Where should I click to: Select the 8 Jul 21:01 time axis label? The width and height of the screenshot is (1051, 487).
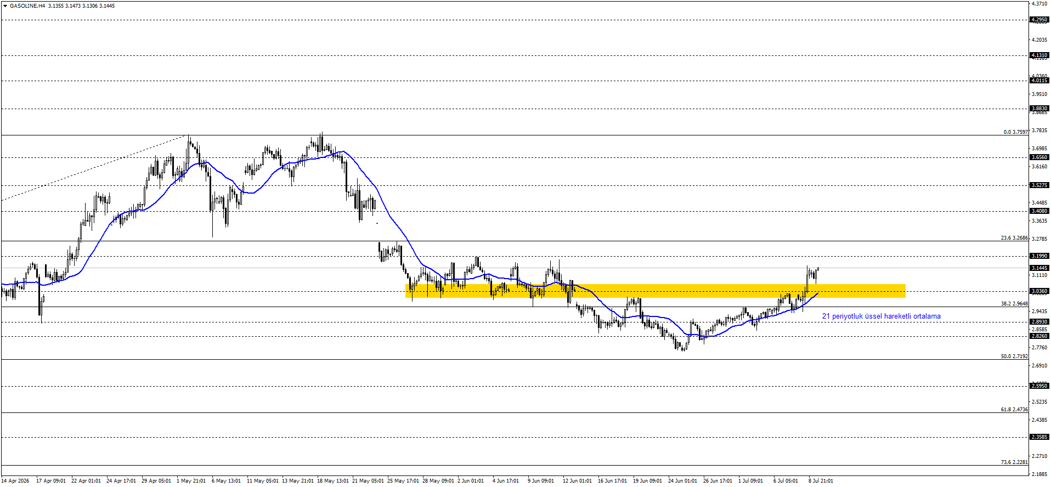point(821,481)
